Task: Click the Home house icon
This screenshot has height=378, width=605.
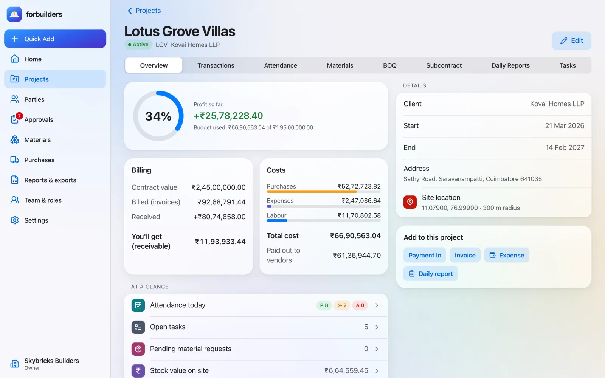Action: pyautogui.click(x=15, y=59)
